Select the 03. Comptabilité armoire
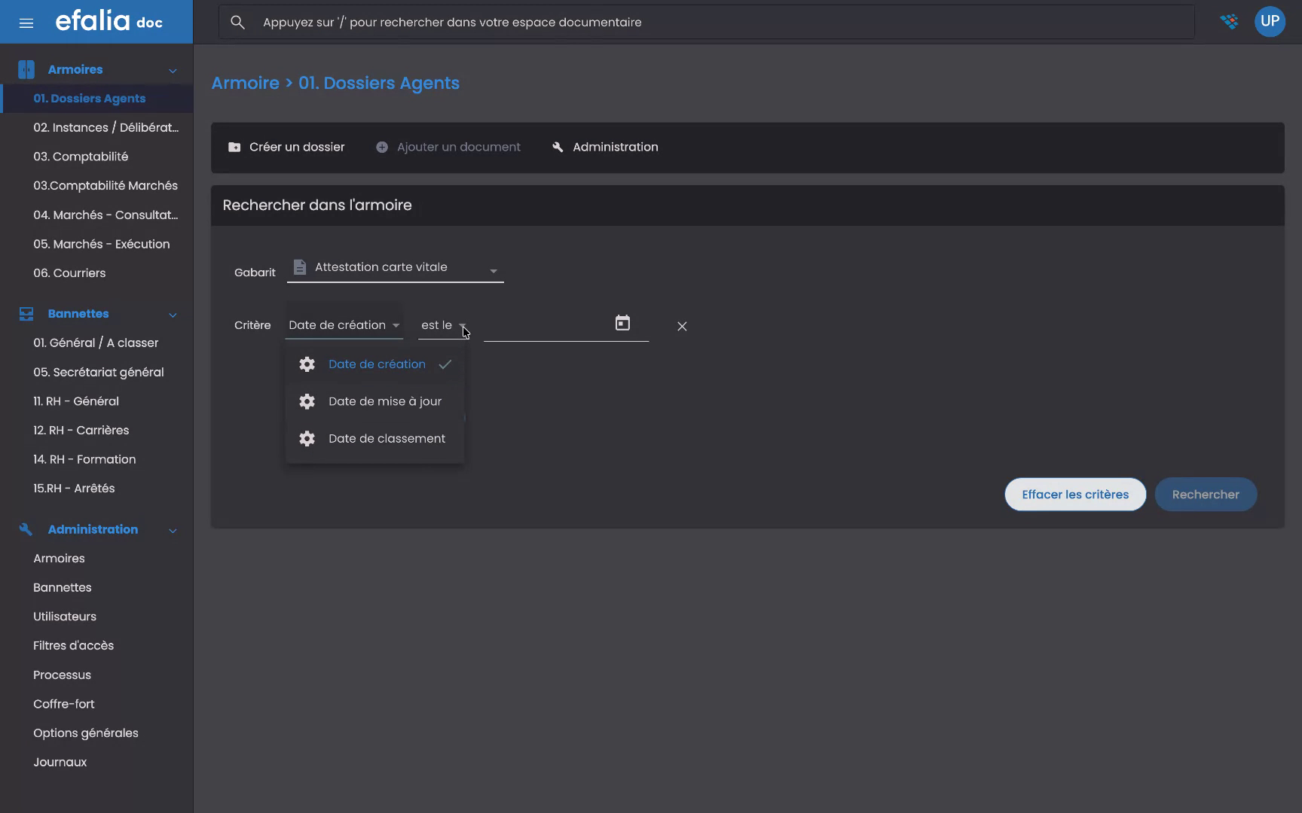 pyautogui.click(x=81, y=157)
